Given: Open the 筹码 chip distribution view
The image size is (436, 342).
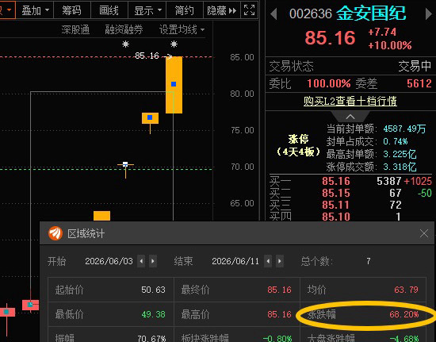Looking at the screenshot, I should [71, 10].
